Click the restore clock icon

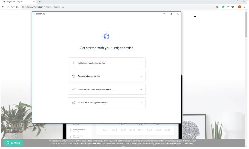coord(74,76)
